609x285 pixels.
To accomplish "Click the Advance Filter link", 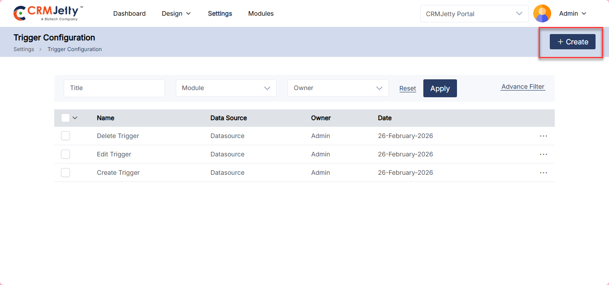I will coord(522,86).
